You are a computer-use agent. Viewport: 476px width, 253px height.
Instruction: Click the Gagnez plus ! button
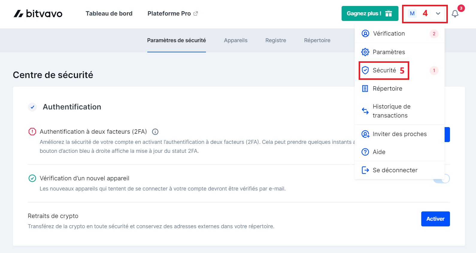coord(370,13)
